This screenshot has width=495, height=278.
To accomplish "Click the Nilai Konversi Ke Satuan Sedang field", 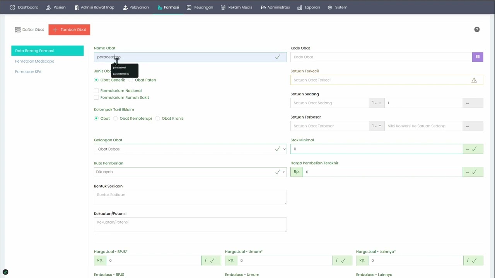I will click(x=423, y=126).
